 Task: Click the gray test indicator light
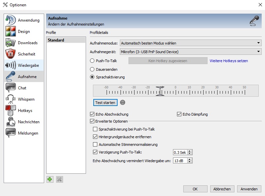(x=123, y=102)
